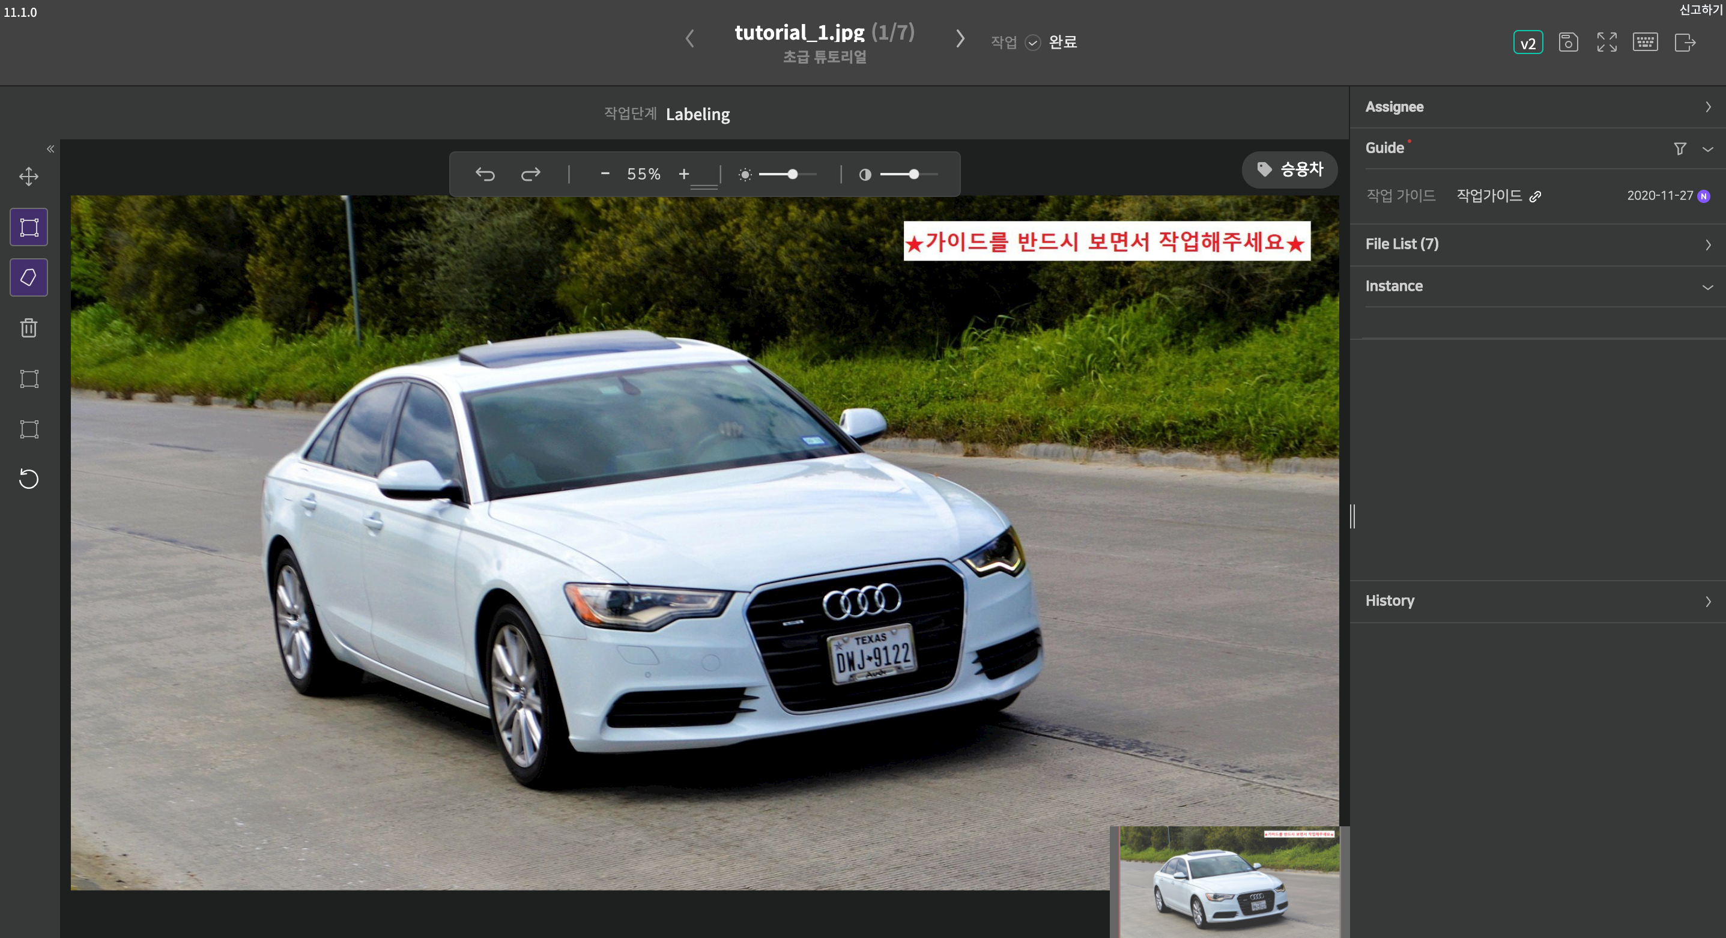Image resolution: width=1726 pixels, height=938 pixels.
Task: Go to the previous image file
Action: 689,39
